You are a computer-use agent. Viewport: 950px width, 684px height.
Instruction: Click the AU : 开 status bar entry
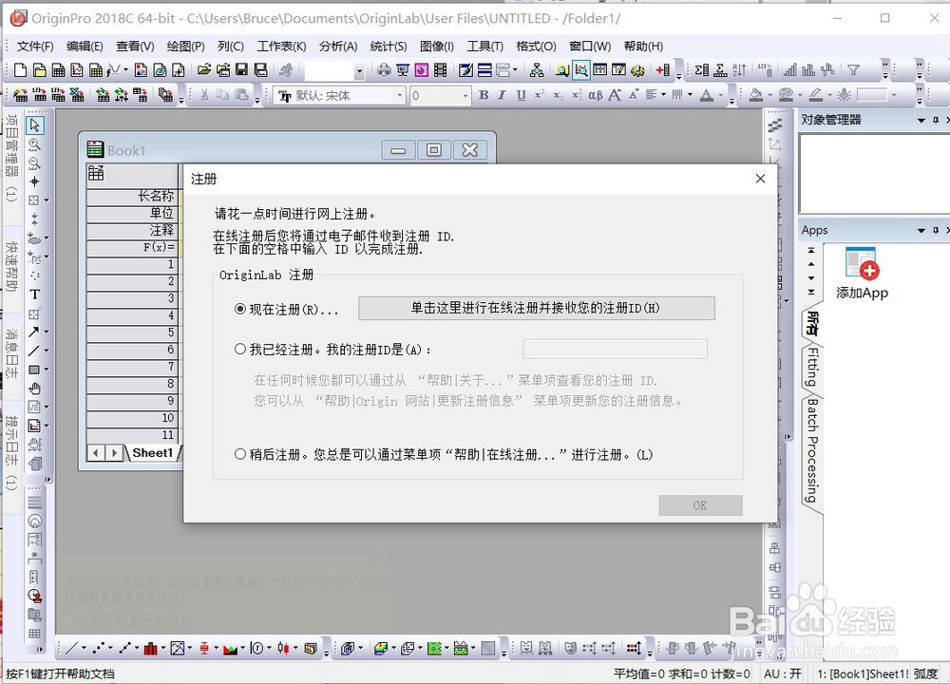point(782,674)
